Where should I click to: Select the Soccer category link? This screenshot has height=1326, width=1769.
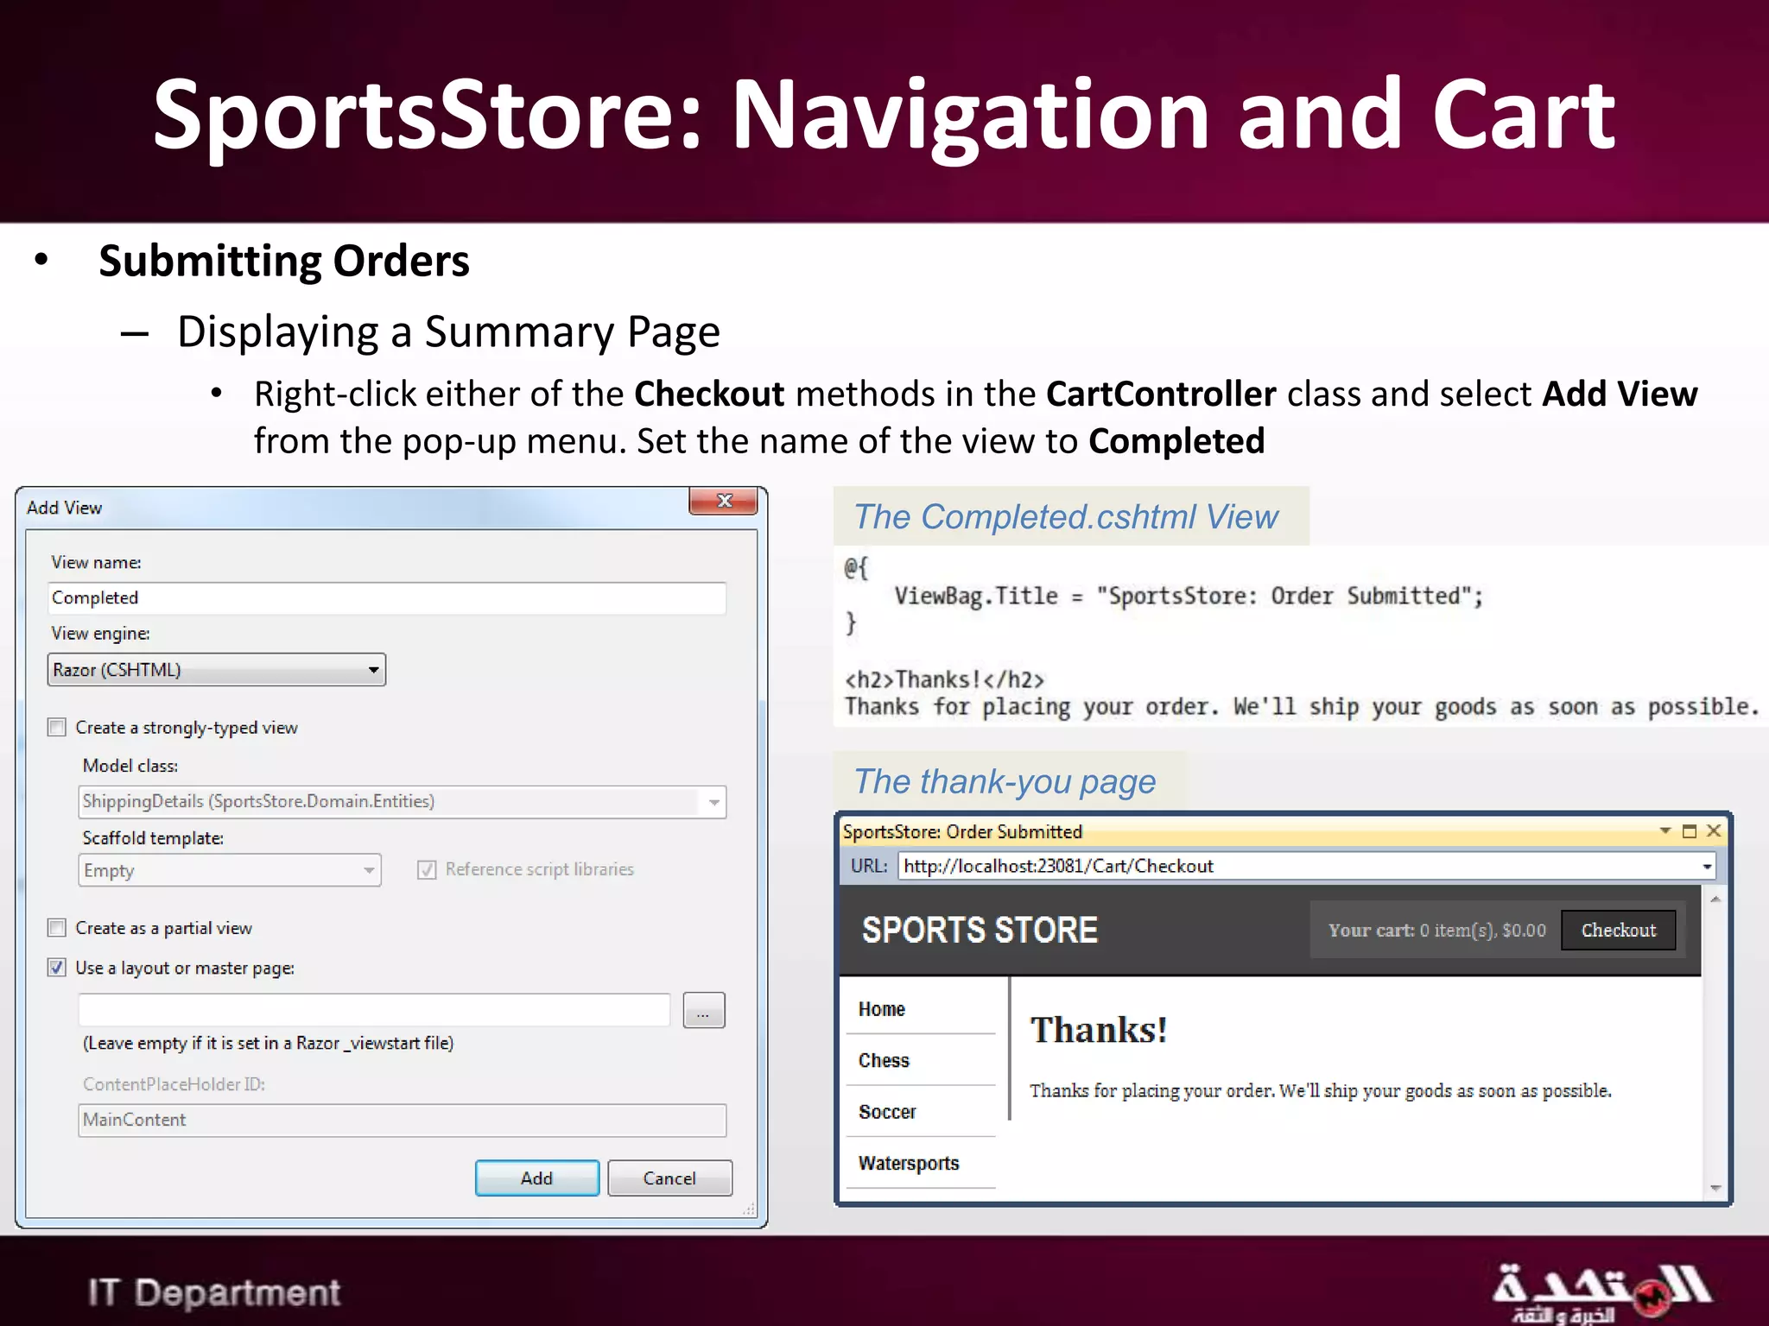click(887, 1112)
